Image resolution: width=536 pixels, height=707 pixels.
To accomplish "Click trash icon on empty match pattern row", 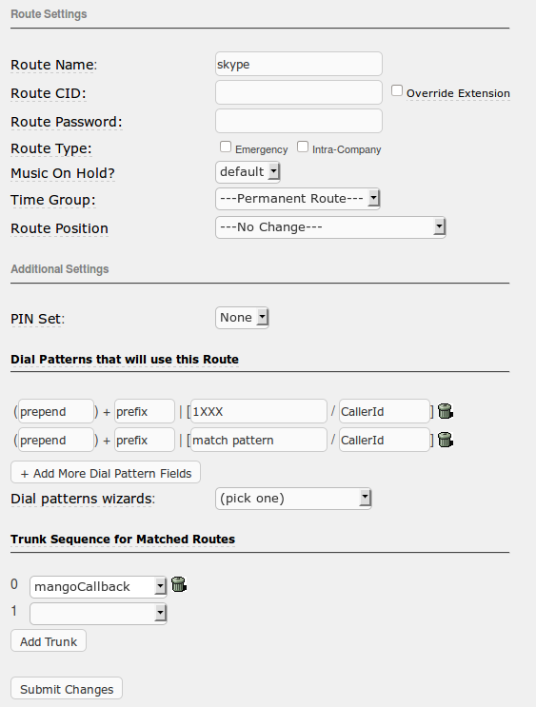I will [446, 440].
